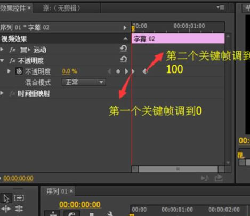This screenshot has height=216, width=250.
Task: Collapse the 不透明度 effect group
Action: [2, 60]
